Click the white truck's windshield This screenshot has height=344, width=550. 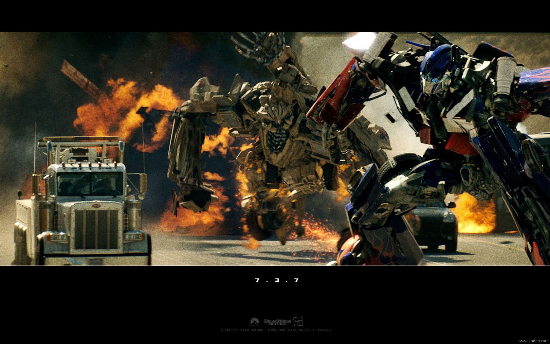coord(90,185)
